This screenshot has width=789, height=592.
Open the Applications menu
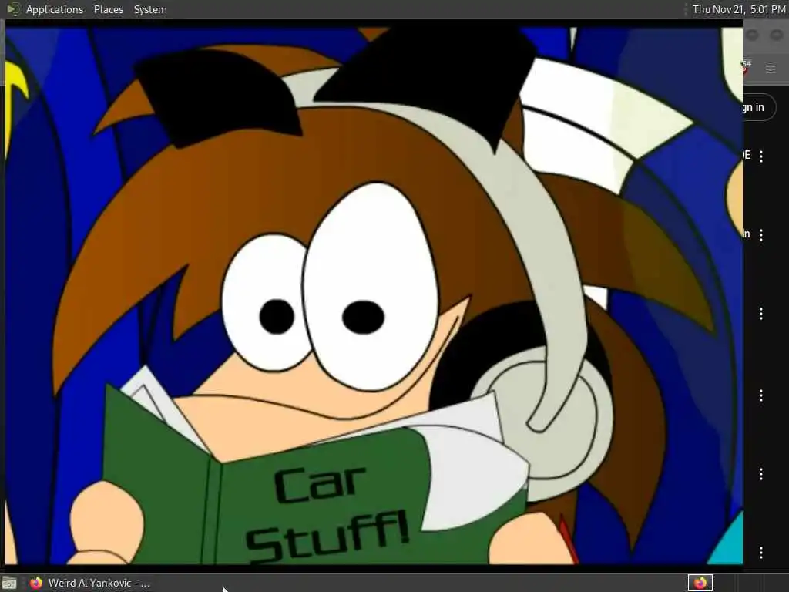[x=55, y=9]
